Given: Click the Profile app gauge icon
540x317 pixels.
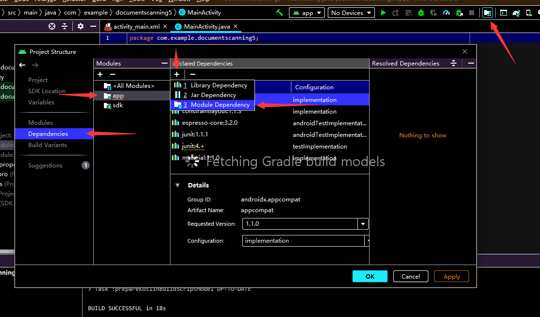Looking at the screenshot, I should coord(446,13).
